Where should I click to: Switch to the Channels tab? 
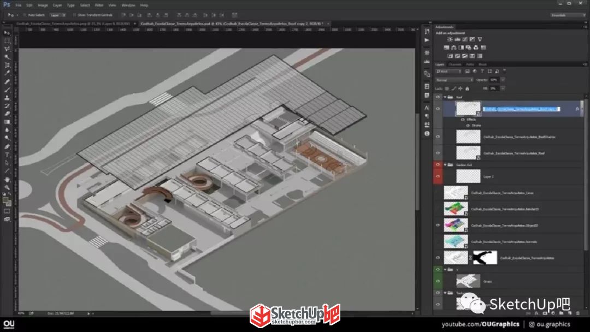point(455,64)
